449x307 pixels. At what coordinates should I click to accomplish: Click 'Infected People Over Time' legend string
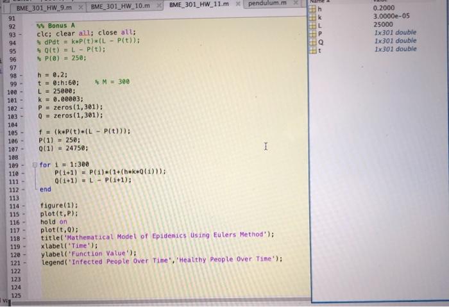click(x=119, y=261)
